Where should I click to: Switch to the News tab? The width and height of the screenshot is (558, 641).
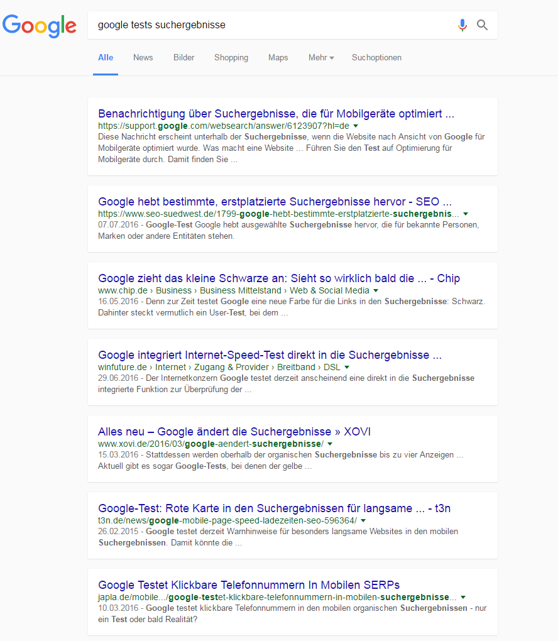[143, 58]
